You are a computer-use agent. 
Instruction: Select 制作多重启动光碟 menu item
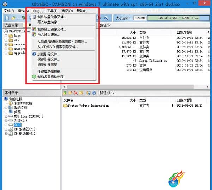click(63, 77)
